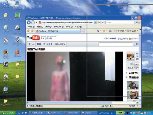
Task: Collapse the 関連動画 section triangle
Action: tap(127, 77)
